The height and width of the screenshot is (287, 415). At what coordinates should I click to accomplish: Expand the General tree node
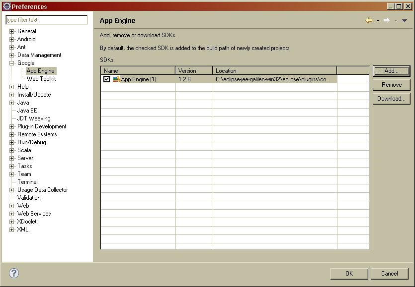pos(11,31)
